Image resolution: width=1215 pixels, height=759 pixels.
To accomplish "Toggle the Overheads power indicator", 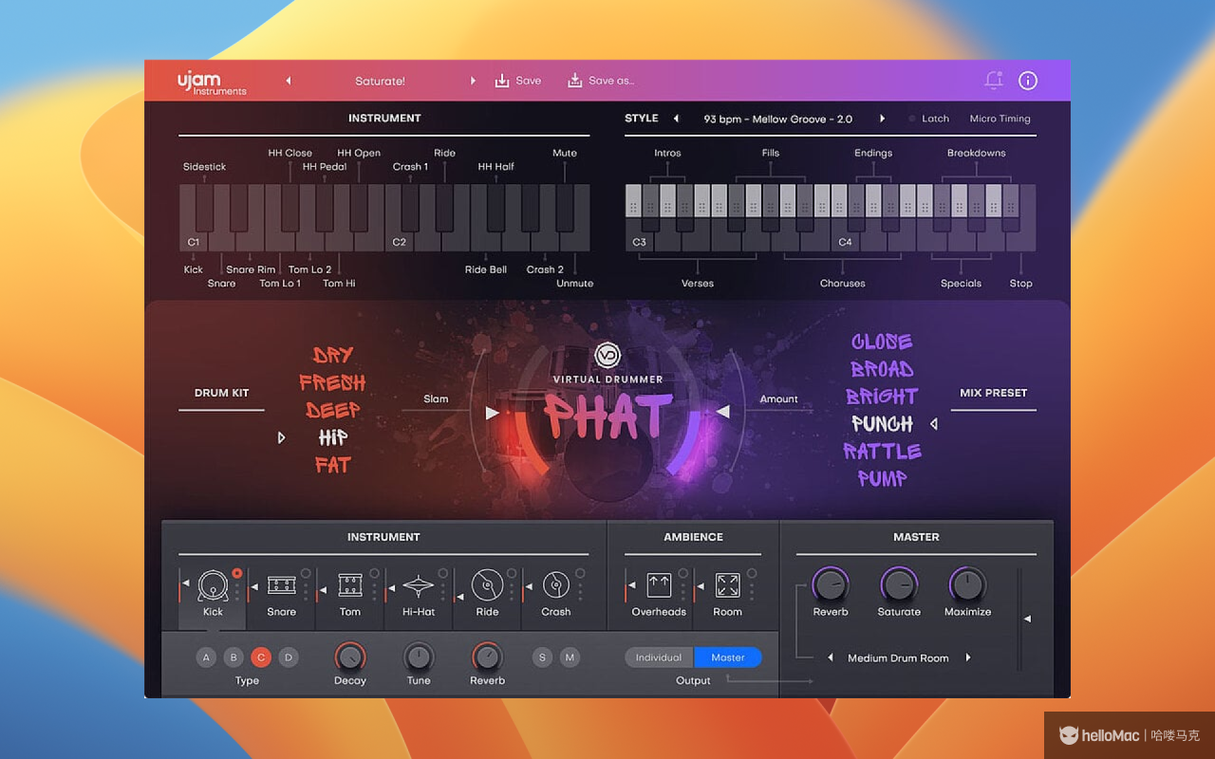I will (x=682, y=573).
